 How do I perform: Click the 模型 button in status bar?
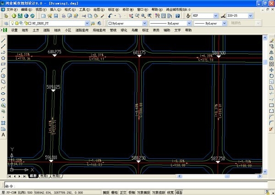[x=179, y=192]
